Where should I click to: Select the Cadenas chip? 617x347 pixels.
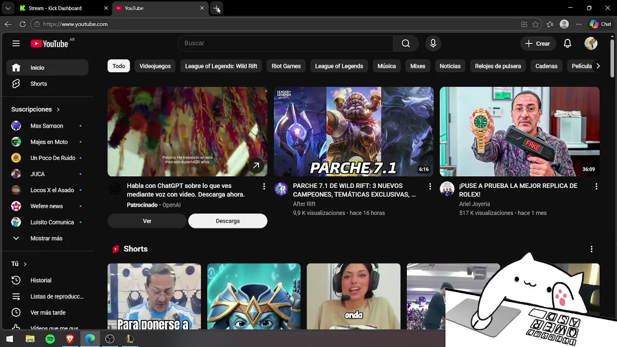pyautogui.click(x=546, y=66)
